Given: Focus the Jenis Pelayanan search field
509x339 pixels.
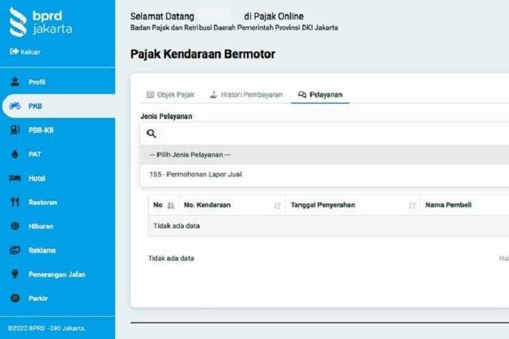Looking at the screenshot, I should 324,134.
